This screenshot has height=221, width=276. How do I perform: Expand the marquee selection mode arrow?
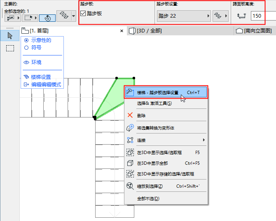click(36, 18)
